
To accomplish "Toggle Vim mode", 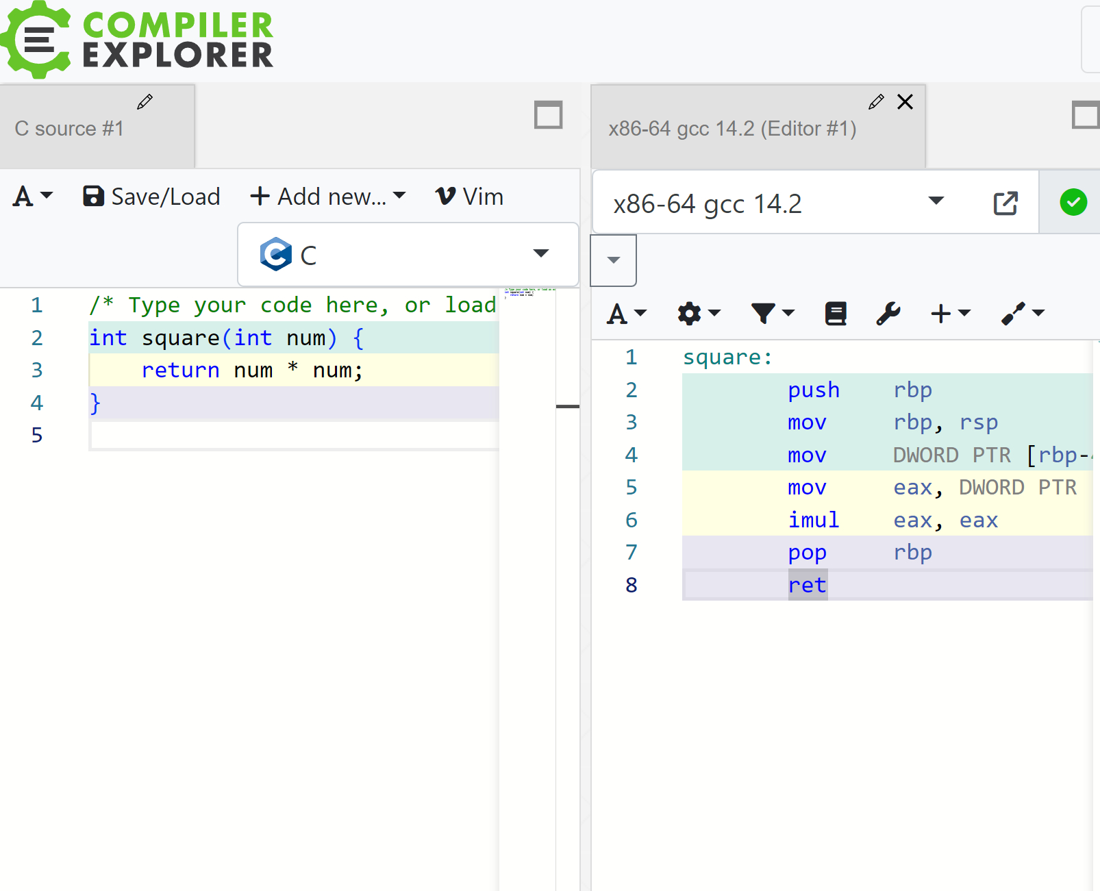I will click(x=469, y=197).
